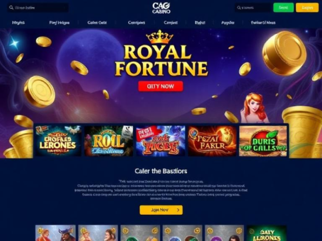Click the red GITY NOW button

click(x=161, y=86)
